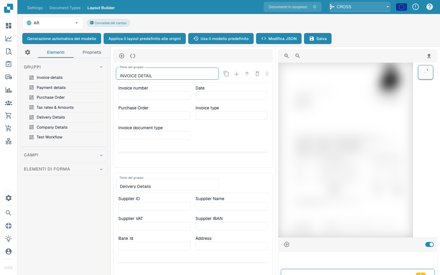Click the curly braces JSON icon
Screen dimensions: 440x275
tap(133, 56)
